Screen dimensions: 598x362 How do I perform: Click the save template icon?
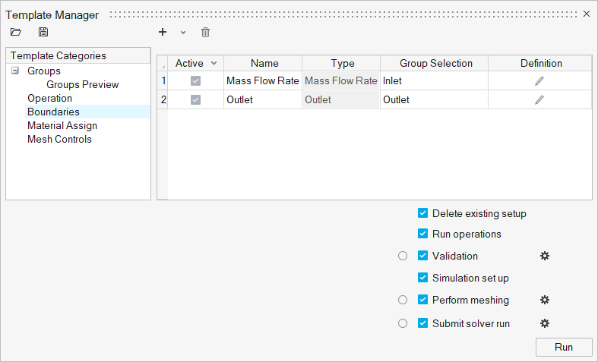pos(43,32)
